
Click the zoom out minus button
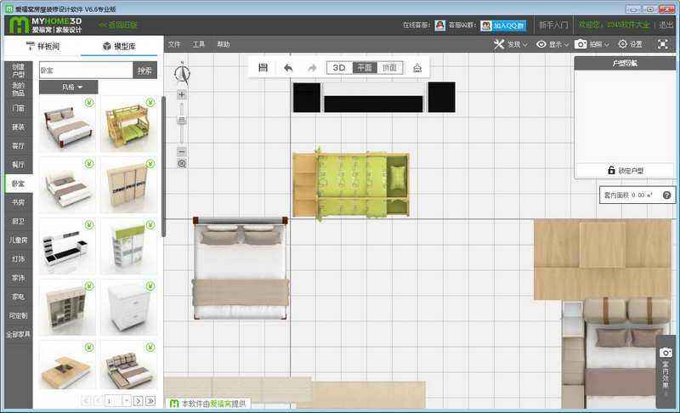(x=182, y=151)
